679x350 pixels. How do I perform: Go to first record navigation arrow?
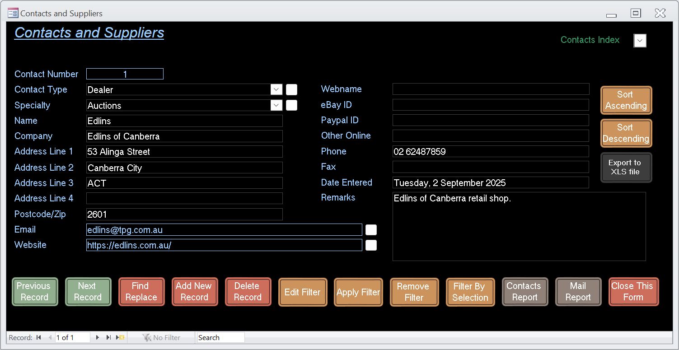click(39, 337)
